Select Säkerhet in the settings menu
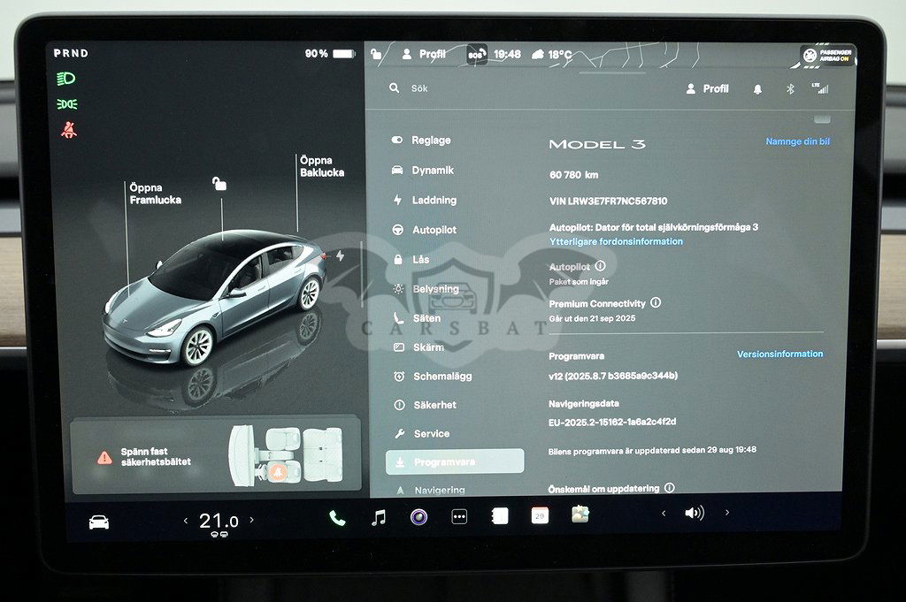 coord(434,405)
